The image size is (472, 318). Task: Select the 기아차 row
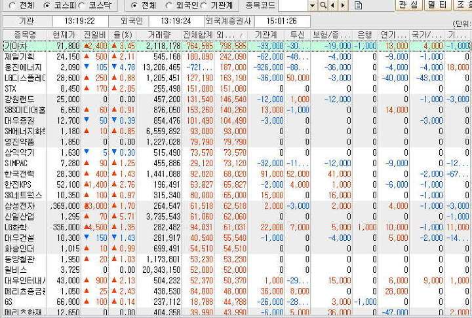pyautogui.click(x=236, y=46)
